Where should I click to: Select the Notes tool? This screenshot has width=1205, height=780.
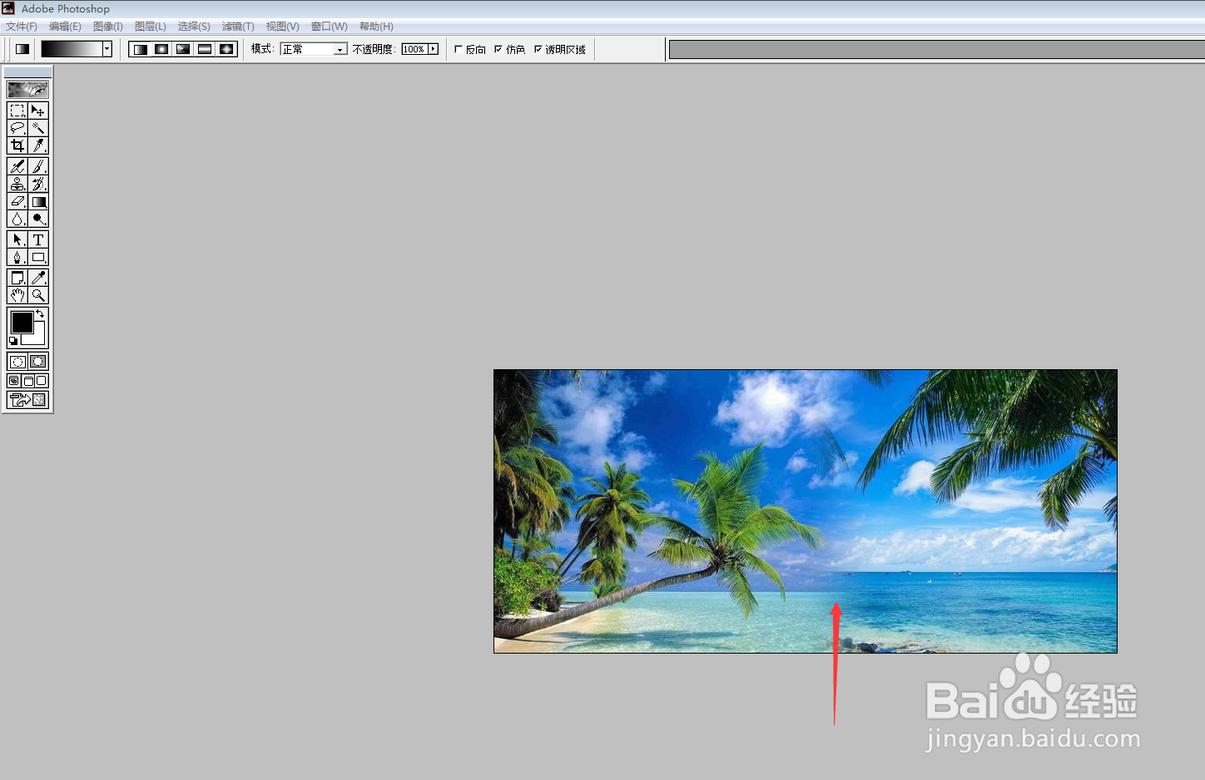tap(17, 278)
